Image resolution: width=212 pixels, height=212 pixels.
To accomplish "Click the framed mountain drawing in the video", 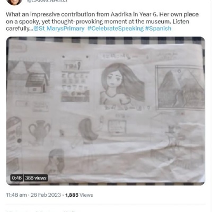I will click(180, 87).
